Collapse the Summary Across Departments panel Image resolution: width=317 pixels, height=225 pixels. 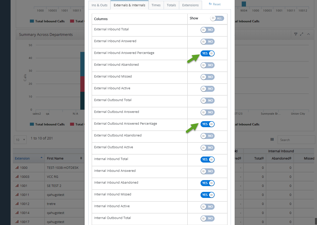coord(308,34)
